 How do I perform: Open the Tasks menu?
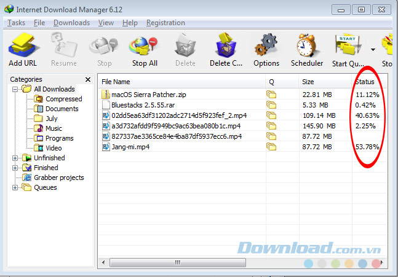coord(16,23)
